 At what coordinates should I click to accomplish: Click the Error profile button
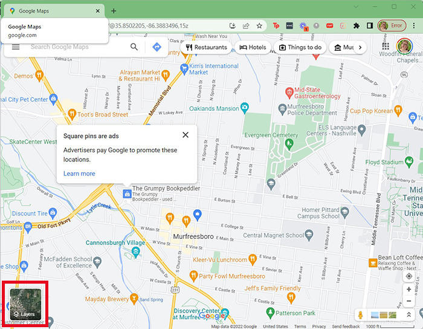[392, 25]
